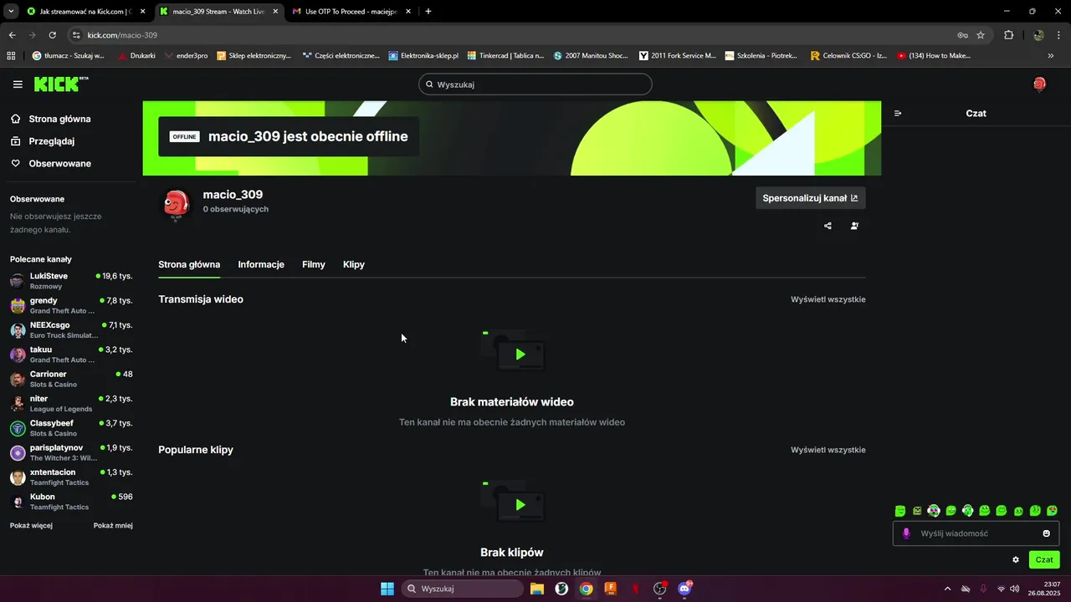Reload the page
Viewport: 1071px width, 602px height.
(52, 35)
